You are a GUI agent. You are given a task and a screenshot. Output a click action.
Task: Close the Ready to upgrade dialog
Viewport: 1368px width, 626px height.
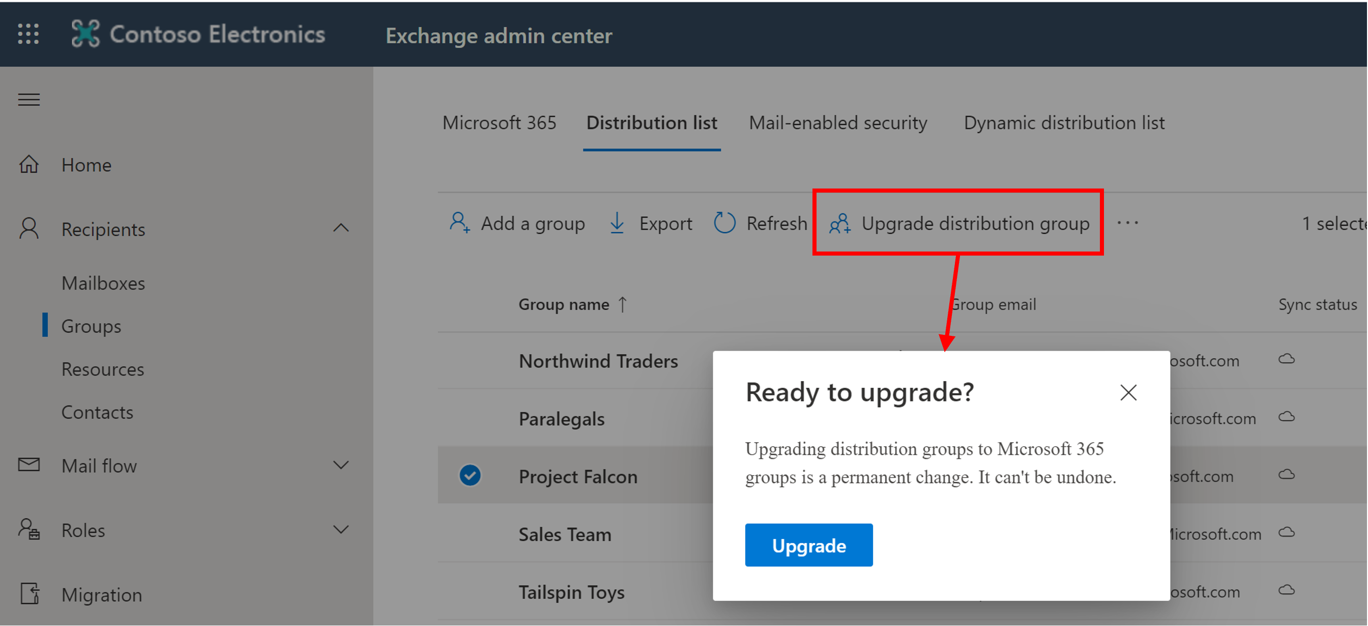tap(1129, 392)
